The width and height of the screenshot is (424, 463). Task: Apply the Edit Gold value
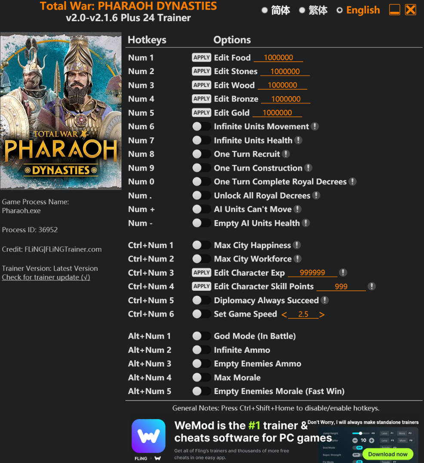coord(201,112)
